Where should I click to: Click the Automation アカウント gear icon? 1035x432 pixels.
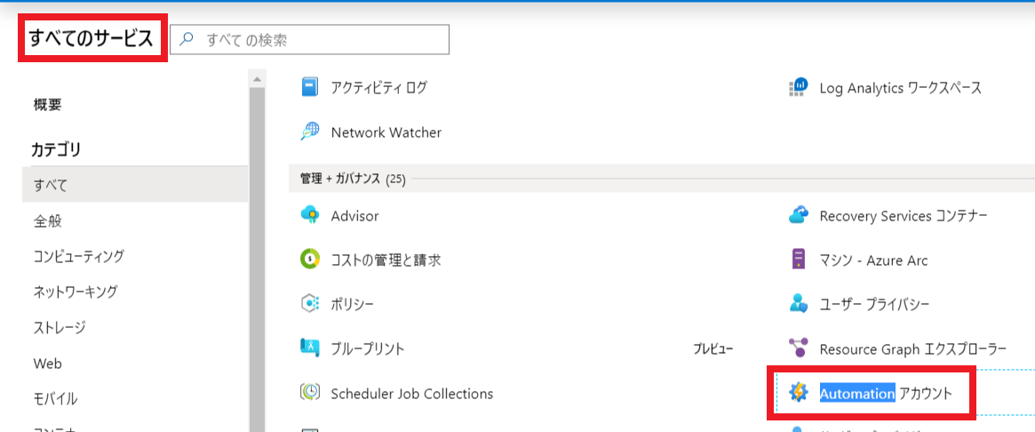click(x=799, y=393)
